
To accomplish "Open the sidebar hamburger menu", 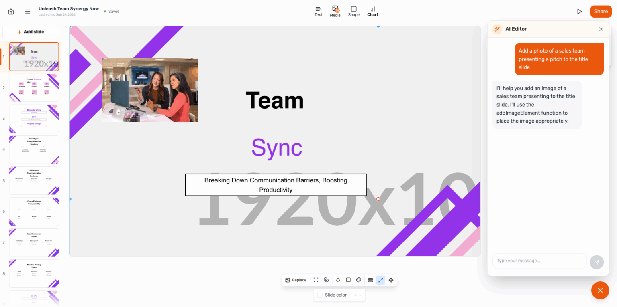I will click(27, 11).
